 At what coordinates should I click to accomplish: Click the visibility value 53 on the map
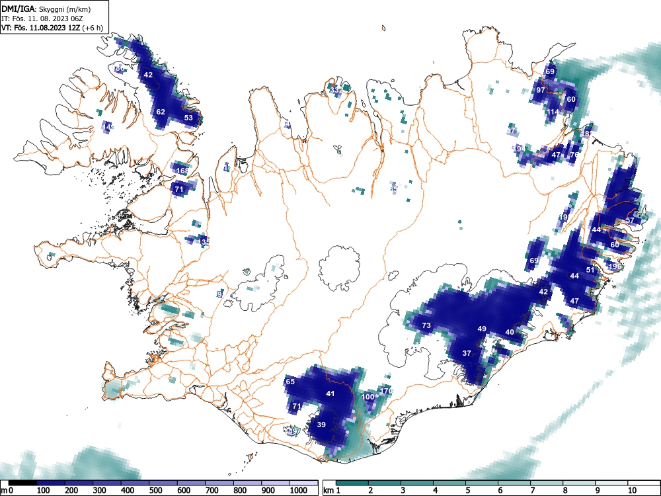coord(188,118)
